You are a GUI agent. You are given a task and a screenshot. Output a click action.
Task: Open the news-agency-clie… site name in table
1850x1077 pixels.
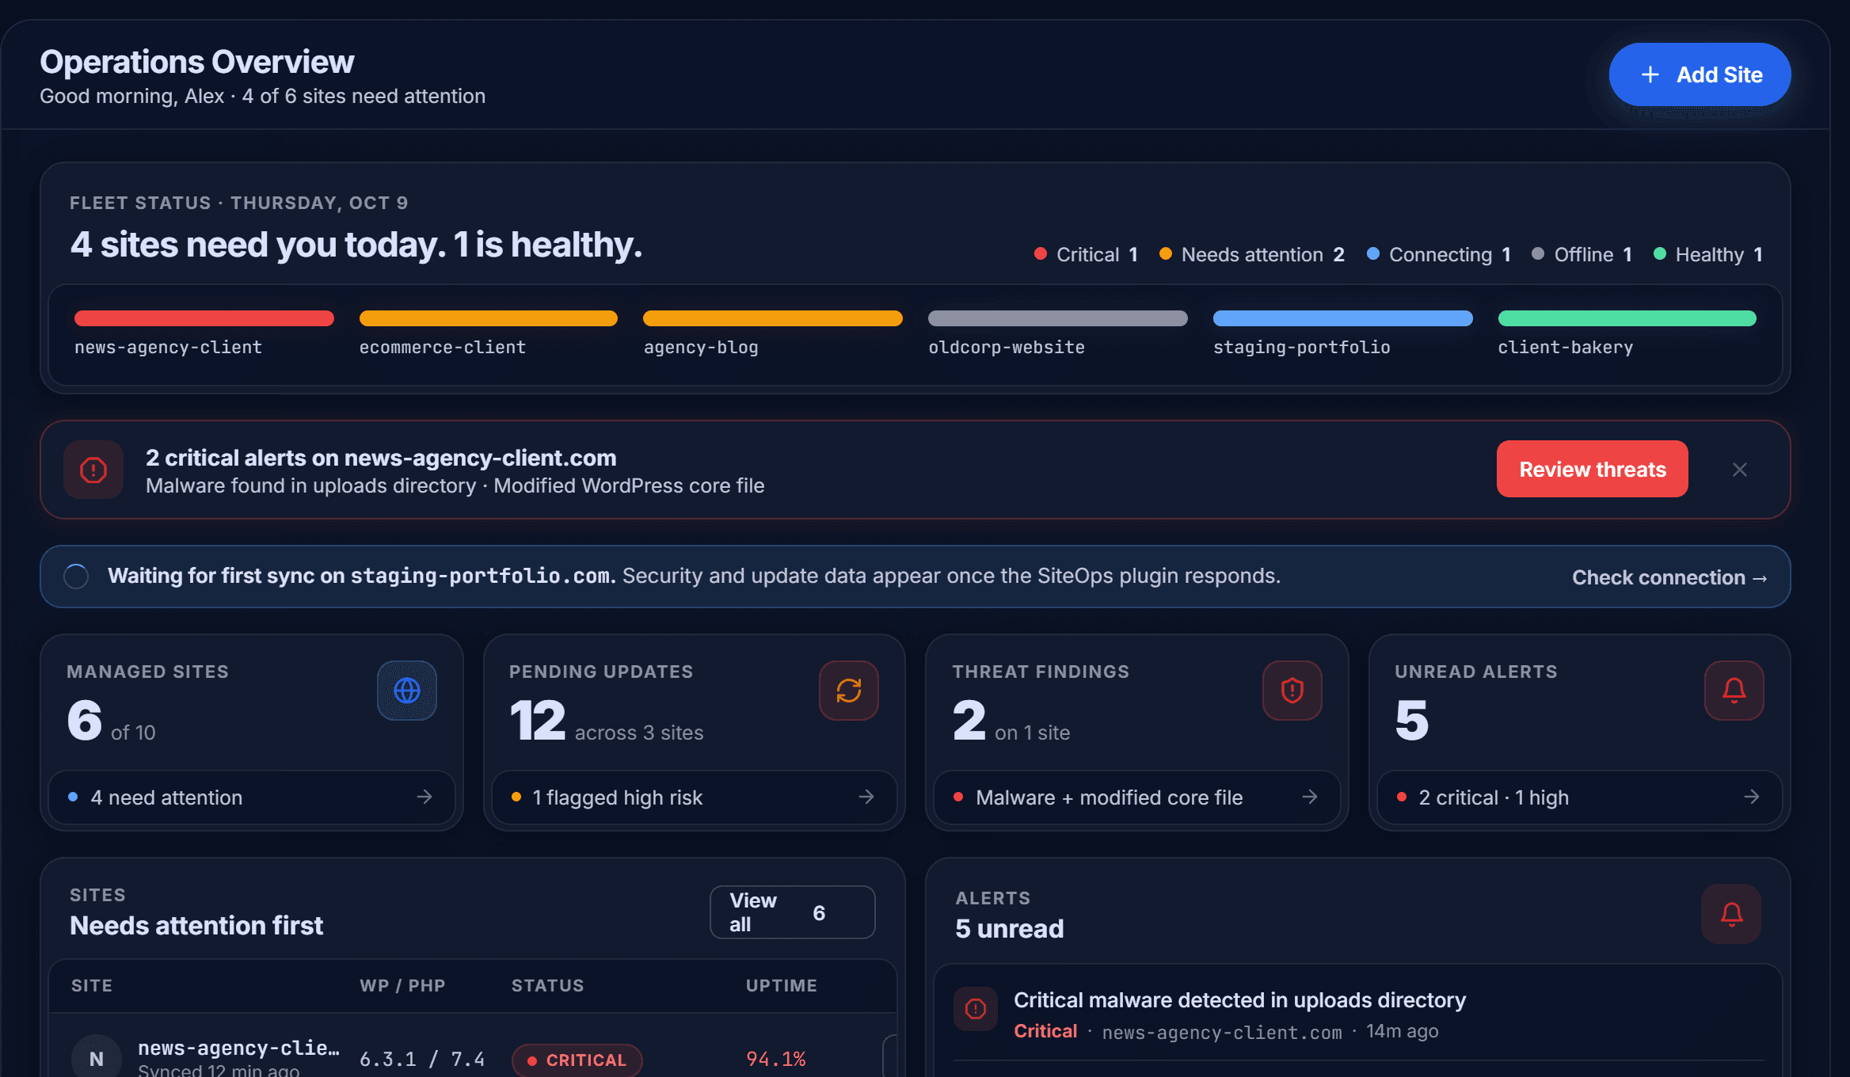click(238, 1048)
